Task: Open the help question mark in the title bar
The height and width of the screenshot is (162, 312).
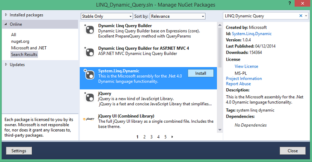Action: [290, 3]
